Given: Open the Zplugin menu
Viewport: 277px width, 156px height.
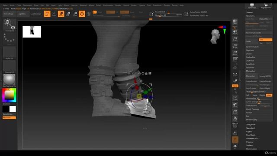Looking at the screenshot, I should [x=167, y=5].
